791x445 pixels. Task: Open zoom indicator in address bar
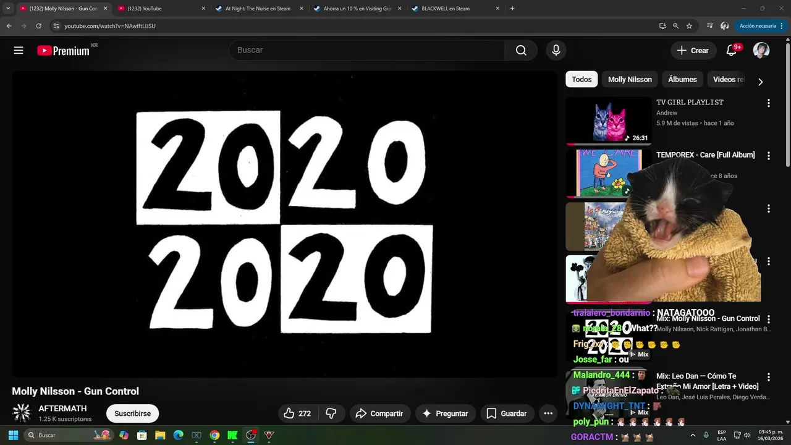675,26
